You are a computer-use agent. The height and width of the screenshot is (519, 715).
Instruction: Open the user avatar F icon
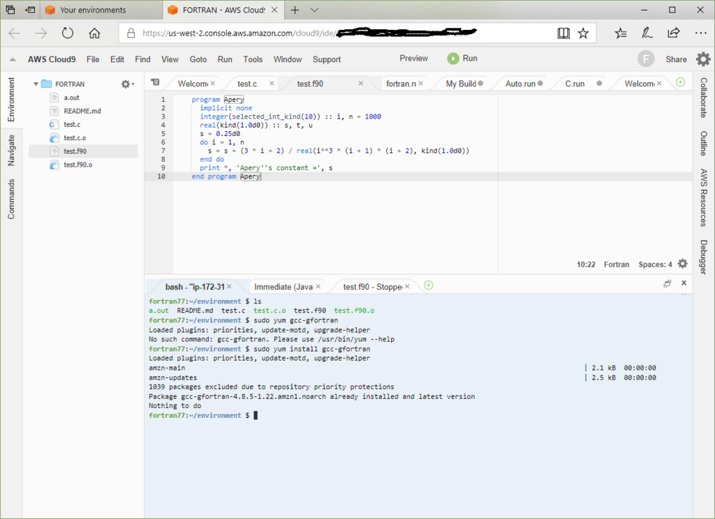click(x=646, y=59)
